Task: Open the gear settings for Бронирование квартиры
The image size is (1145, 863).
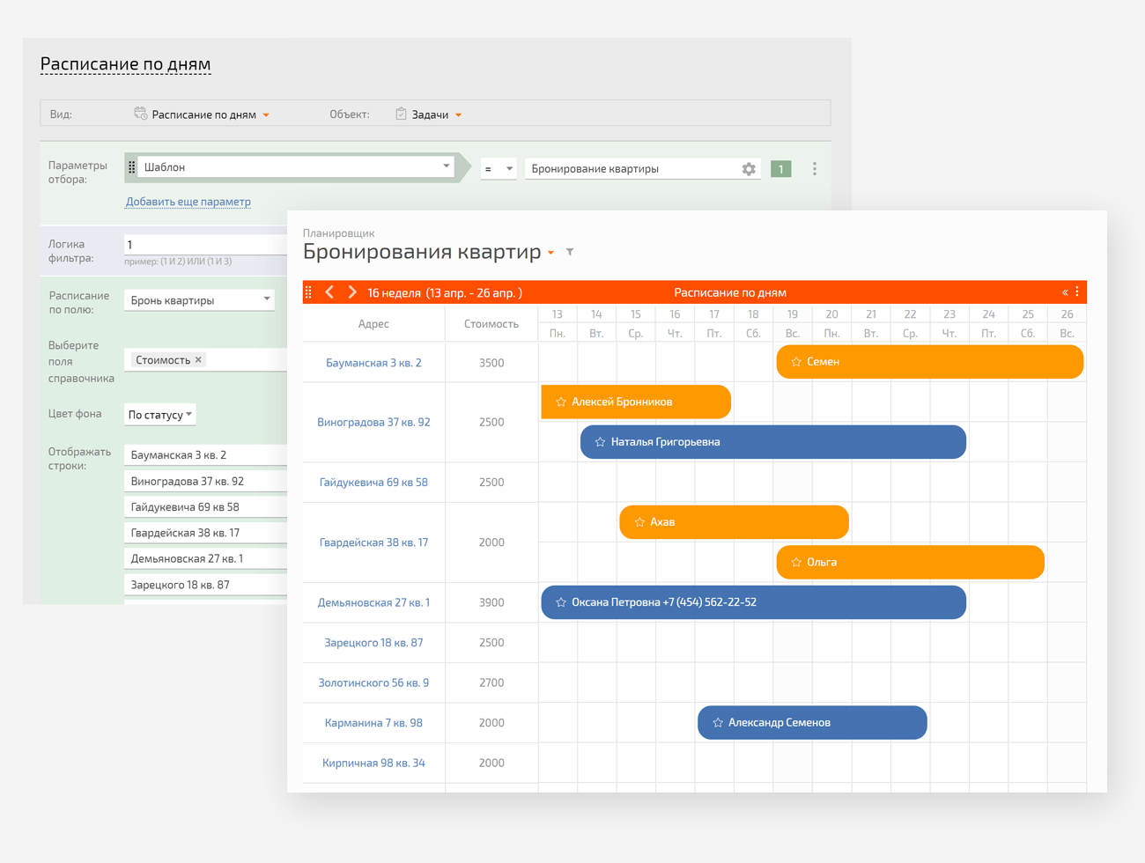Action: click(749, 169)
